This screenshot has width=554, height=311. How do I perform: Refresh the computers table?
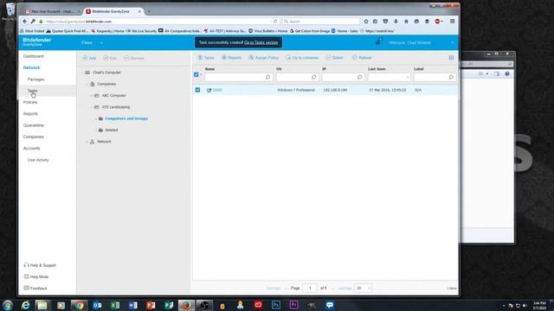click(362, 58)
